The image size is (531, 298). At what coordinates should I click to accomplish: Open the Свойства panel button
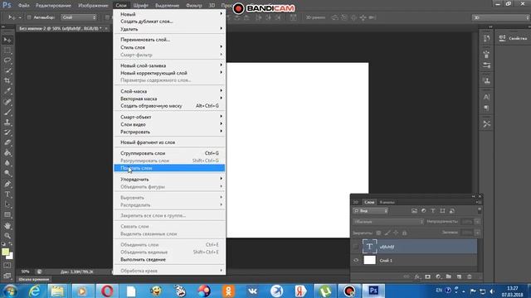tap(513, 38)
